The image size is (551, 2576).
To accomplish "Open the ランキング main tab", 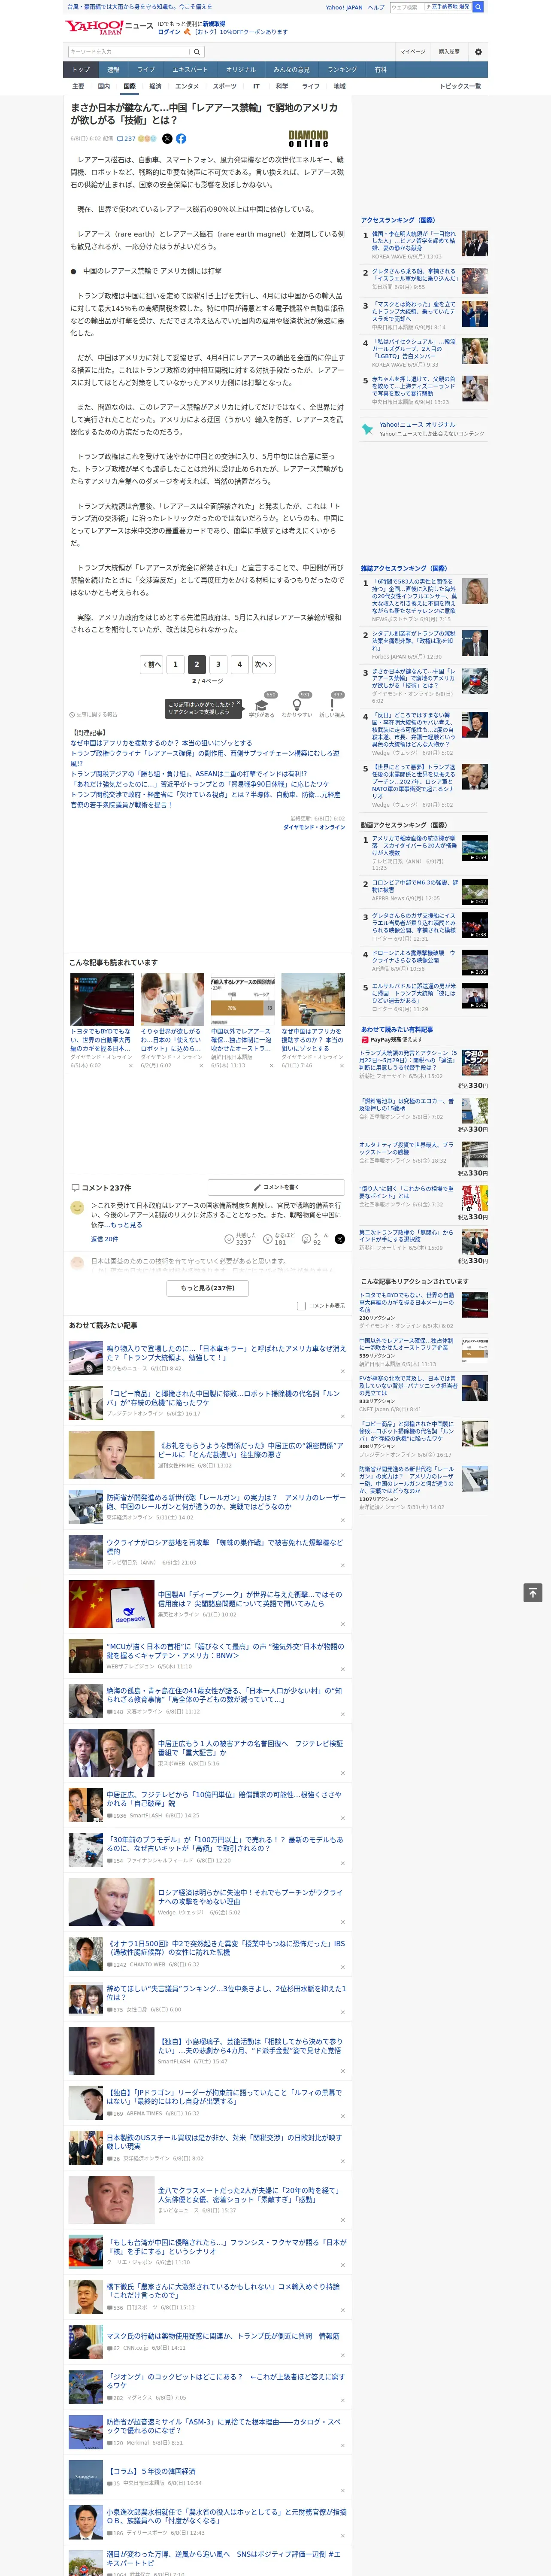I will (x=342, y=70).
